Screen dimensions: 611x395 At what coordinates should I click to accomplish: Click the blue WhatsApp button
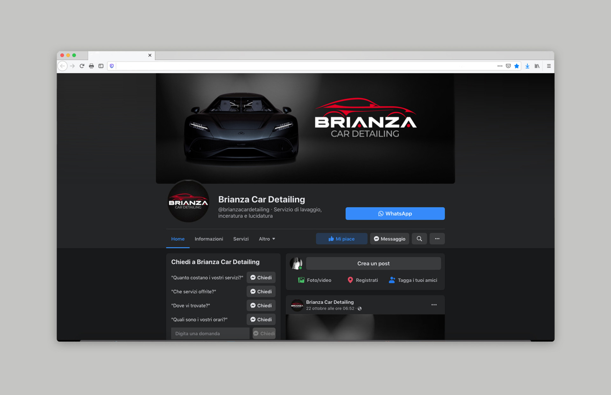point(395,214)
